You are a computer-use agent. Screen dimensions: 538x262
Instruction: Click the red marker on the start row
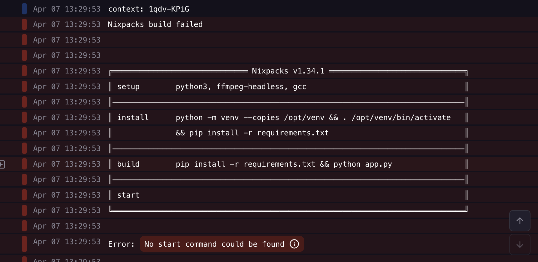tap(24, 195)
